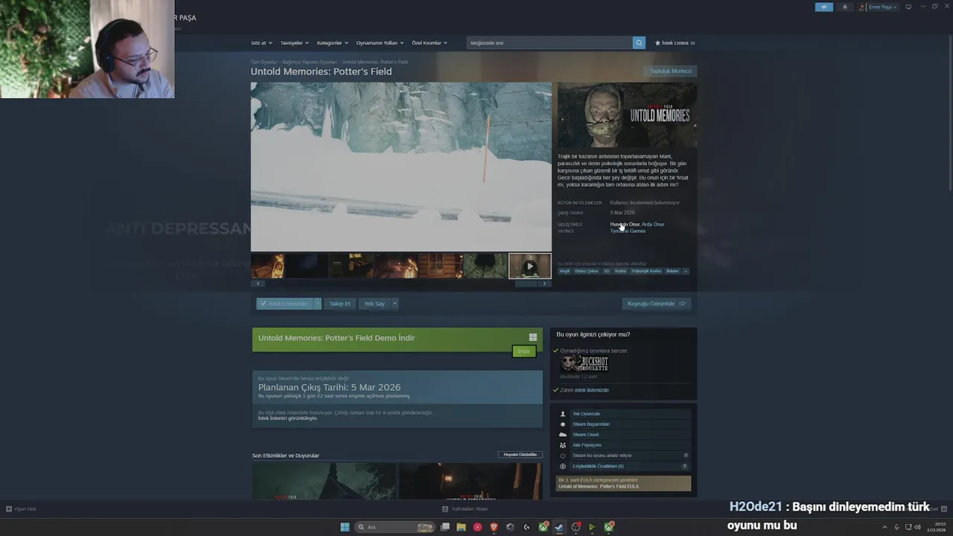Image resolution: width=953 pixels, height=536 pixels.
Task: Click the Kuyruğu Görüntüle button
Action: click(657, 304)
